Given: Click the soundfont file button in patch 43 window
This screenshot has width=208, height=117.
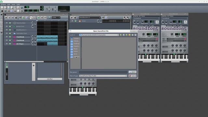Looking at the screenshot, I should coord(185,39).
